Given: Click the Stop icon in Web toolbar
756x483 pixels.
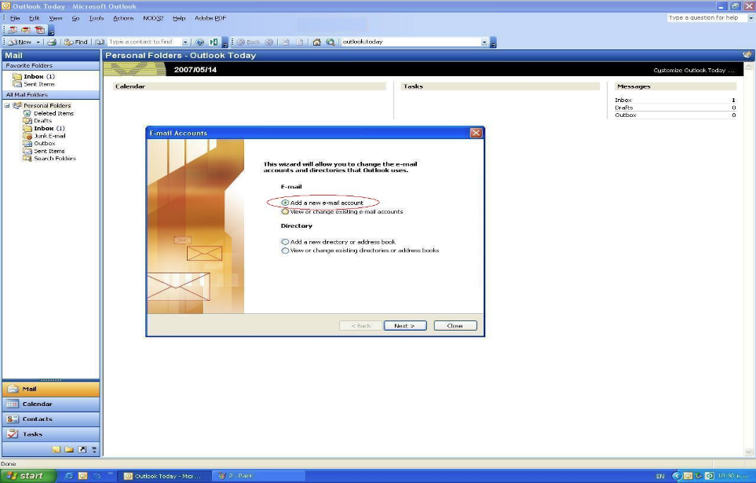Looking at the screenshot, I should [286, 42].
